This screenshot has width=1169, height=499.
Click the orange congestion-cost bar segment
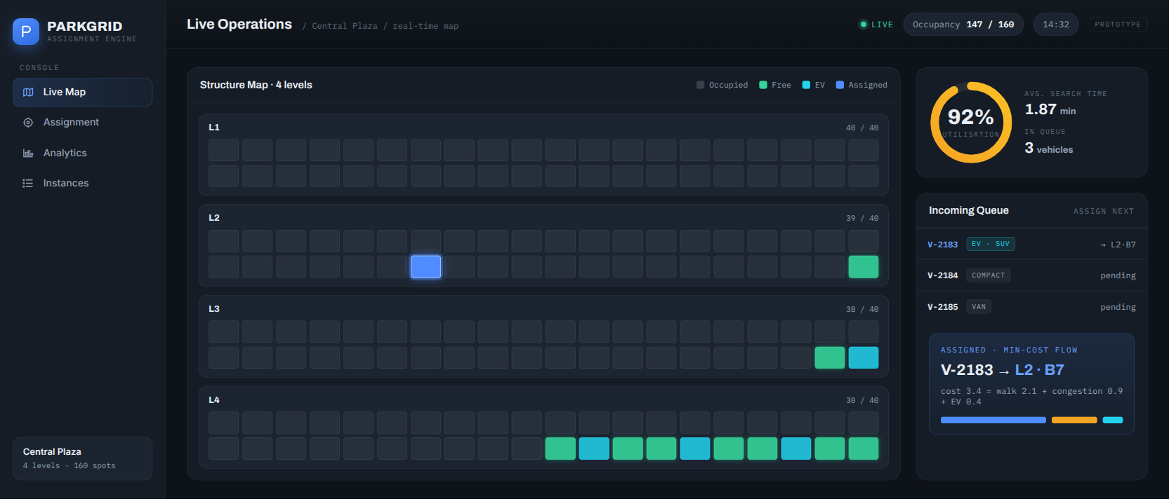pyautogui.click(x=1074, y=421)
